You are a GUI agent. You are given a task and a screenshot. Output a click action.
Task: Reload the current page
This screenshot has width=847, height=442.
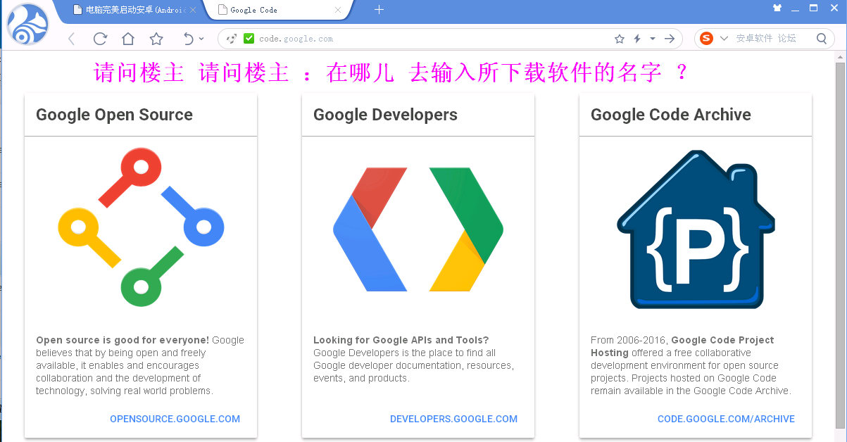tap(100, 39)
